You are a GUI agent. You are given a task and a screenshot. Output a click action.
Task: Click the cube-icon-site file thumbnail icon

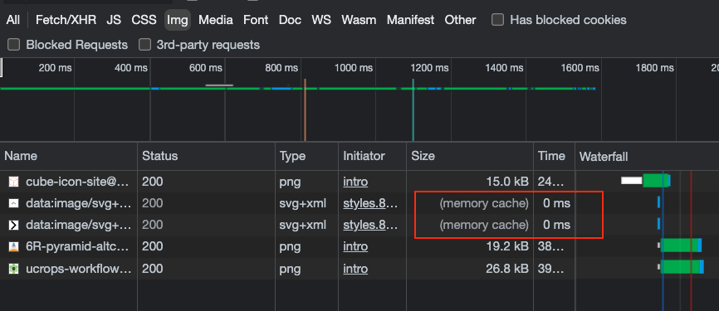[14, 182]
